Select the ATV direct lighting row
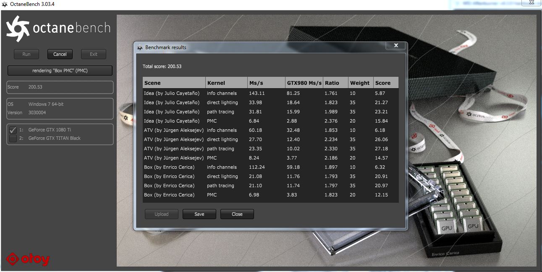542x272 pixels. (270, 139)
